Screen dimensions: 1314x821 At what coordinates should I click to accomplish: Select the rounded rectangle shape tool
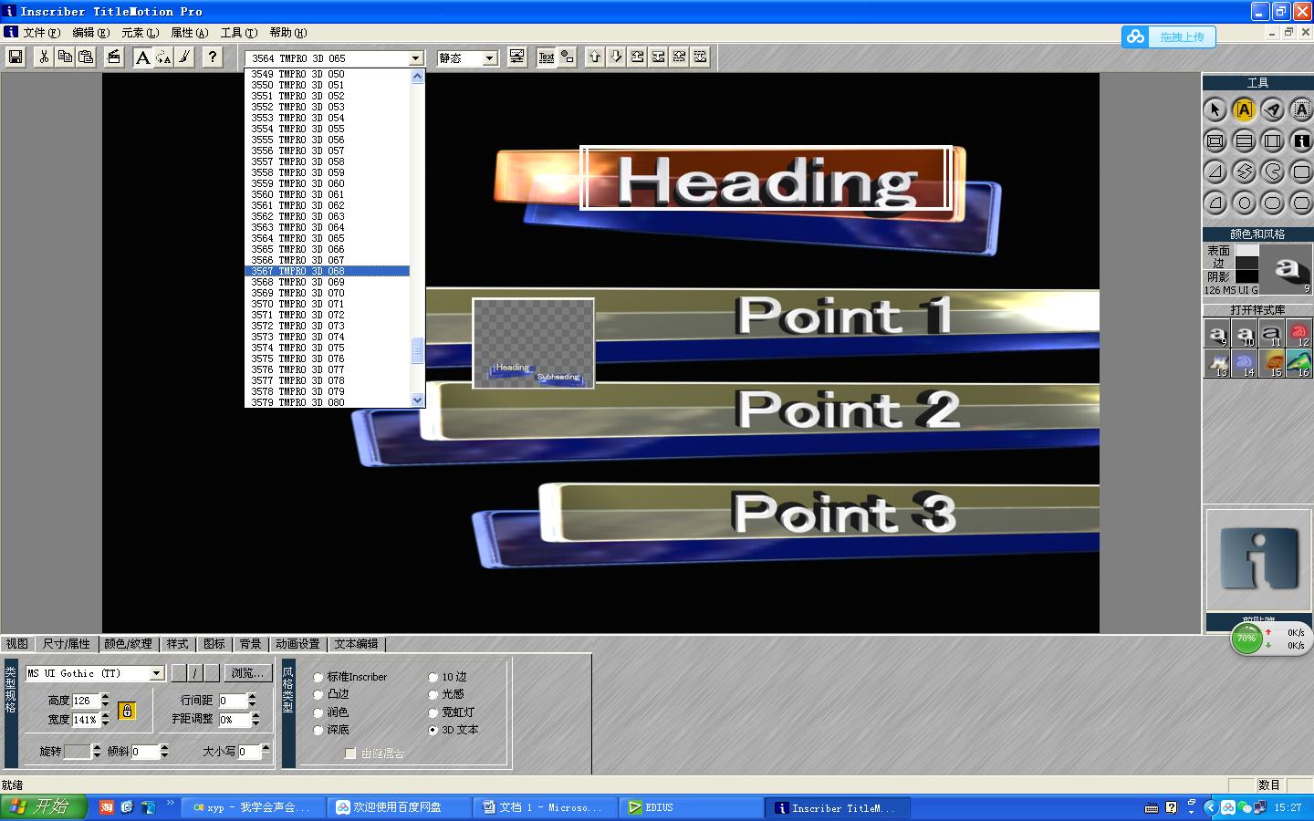tap(1301, 172)
